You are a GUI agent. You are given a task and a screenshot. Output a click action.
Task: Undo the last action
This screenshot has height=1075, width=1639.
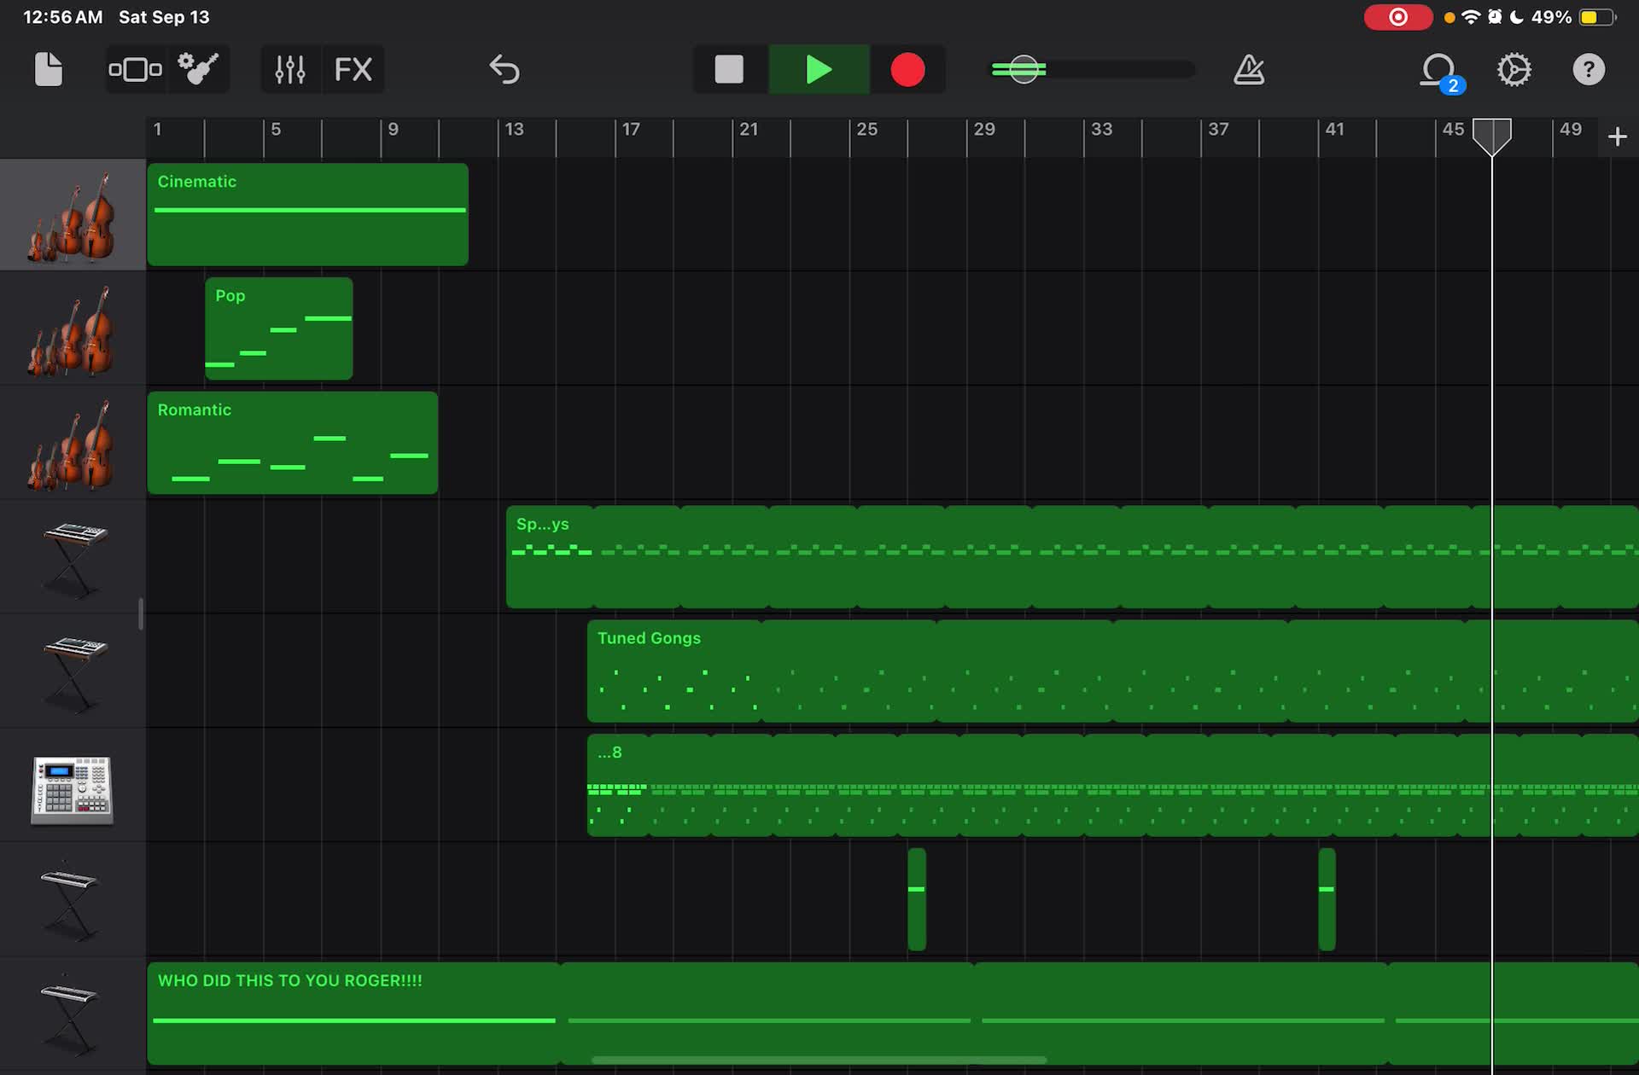505,69
